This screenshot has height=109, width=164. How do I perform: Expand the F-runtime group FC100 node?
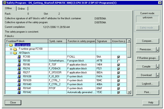(x=11, y=49)
